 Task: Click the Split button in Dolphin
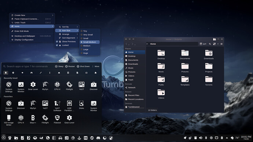pyautogui.click(x=203, y=44)
